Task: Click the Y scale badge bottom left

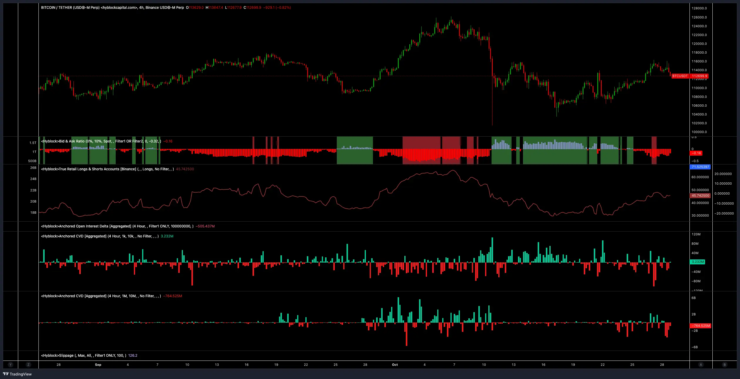Action: pos(10,365)
